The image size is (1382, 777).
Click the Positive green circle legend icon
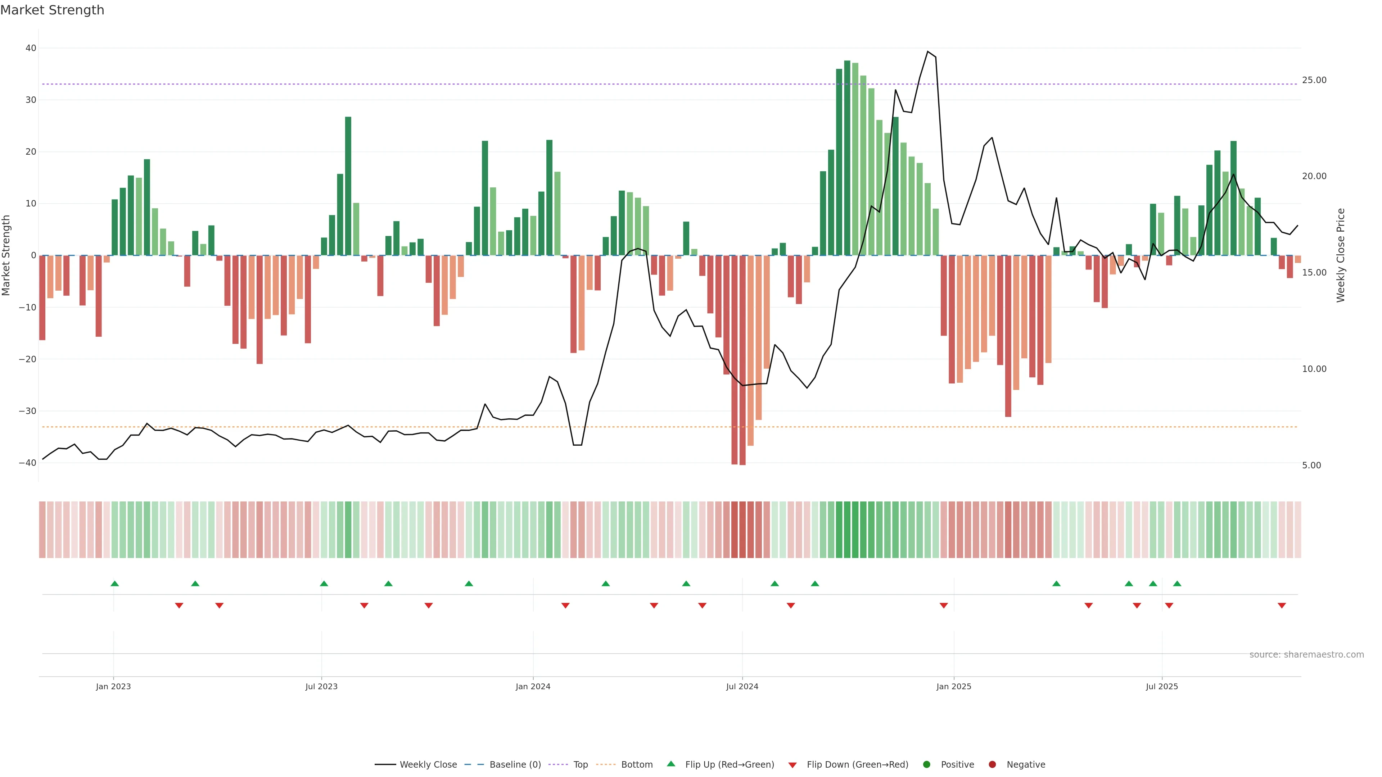click(x=926, y=765)
